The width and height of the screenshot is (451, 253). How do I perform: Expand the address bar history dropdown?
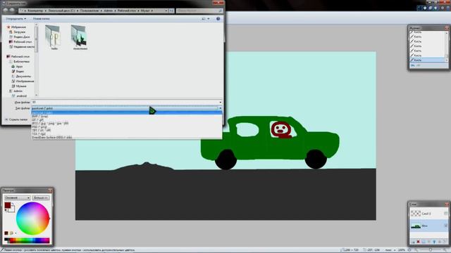coord(166,11)
